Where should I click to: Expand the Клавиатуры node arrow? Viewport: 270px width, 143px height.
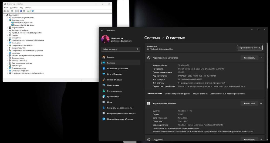coord(7,38)
